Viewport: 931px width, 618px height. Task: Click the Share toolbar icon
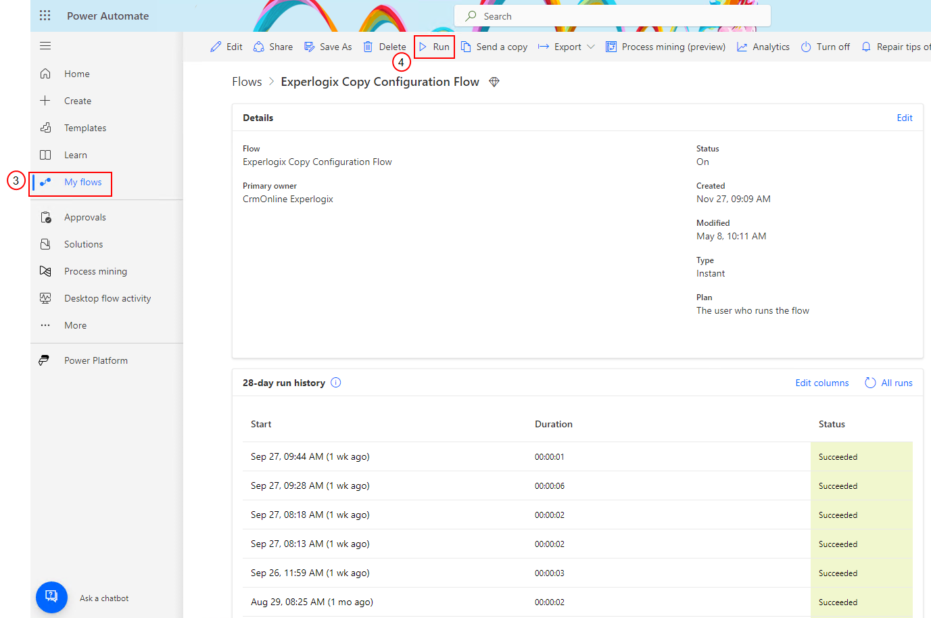[259, 47]
